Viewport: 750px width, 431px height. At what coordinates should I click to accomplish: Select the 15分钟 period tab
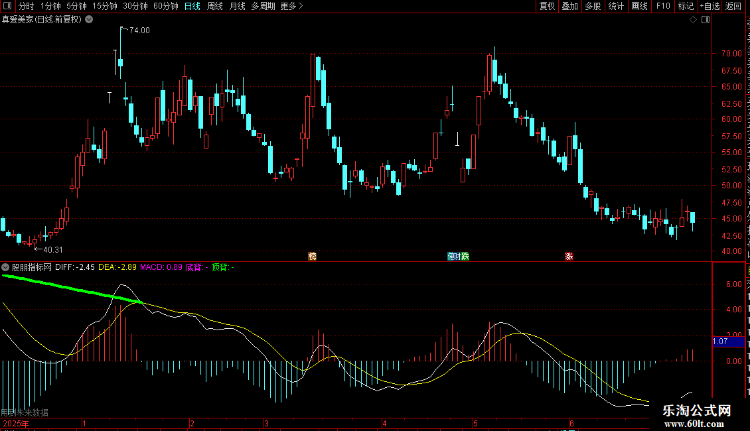point(104,6)
